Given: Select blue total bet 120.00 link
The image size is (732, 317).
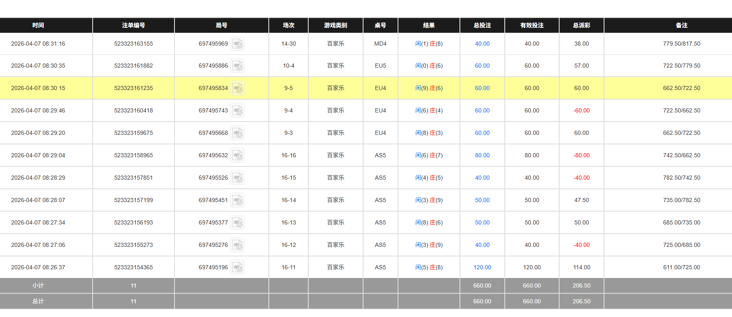Looking at the screenshot, I should [482, 267].
